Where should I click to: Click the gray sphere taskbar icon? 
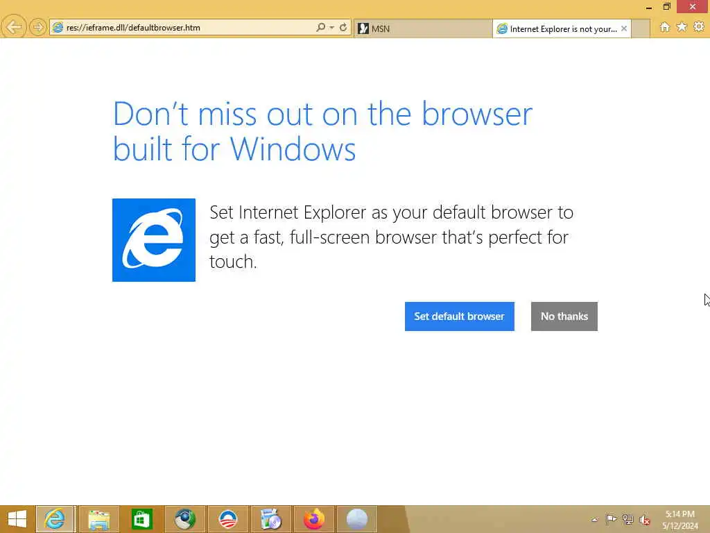tap(357, 519)
